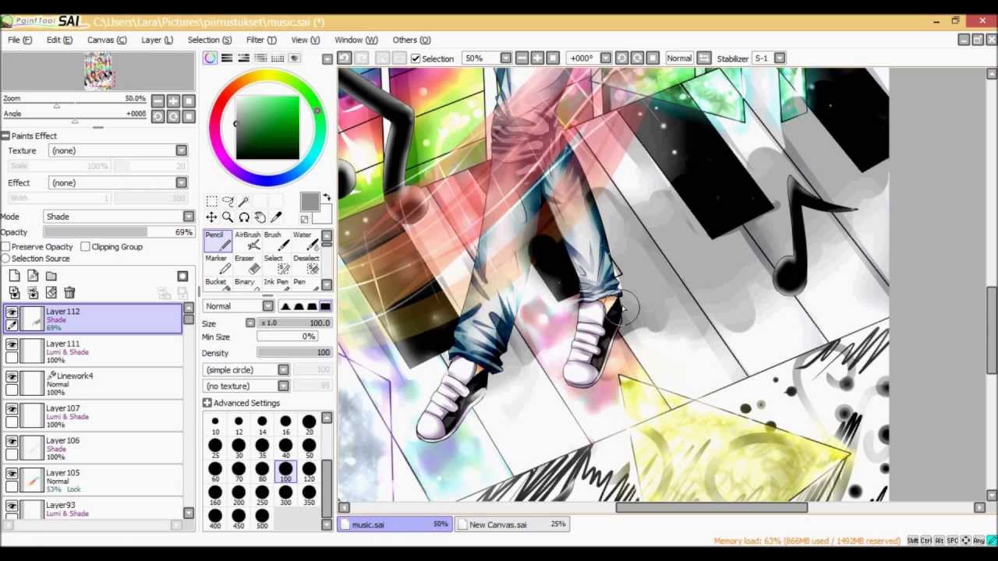Adjust the layer Opacity slider at 69%

click(x=119, y=232)
